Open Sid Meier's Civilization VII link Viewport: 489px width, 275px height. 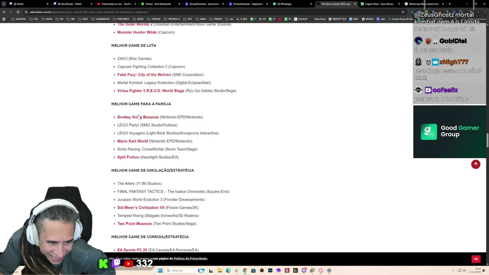click(141, 207)
